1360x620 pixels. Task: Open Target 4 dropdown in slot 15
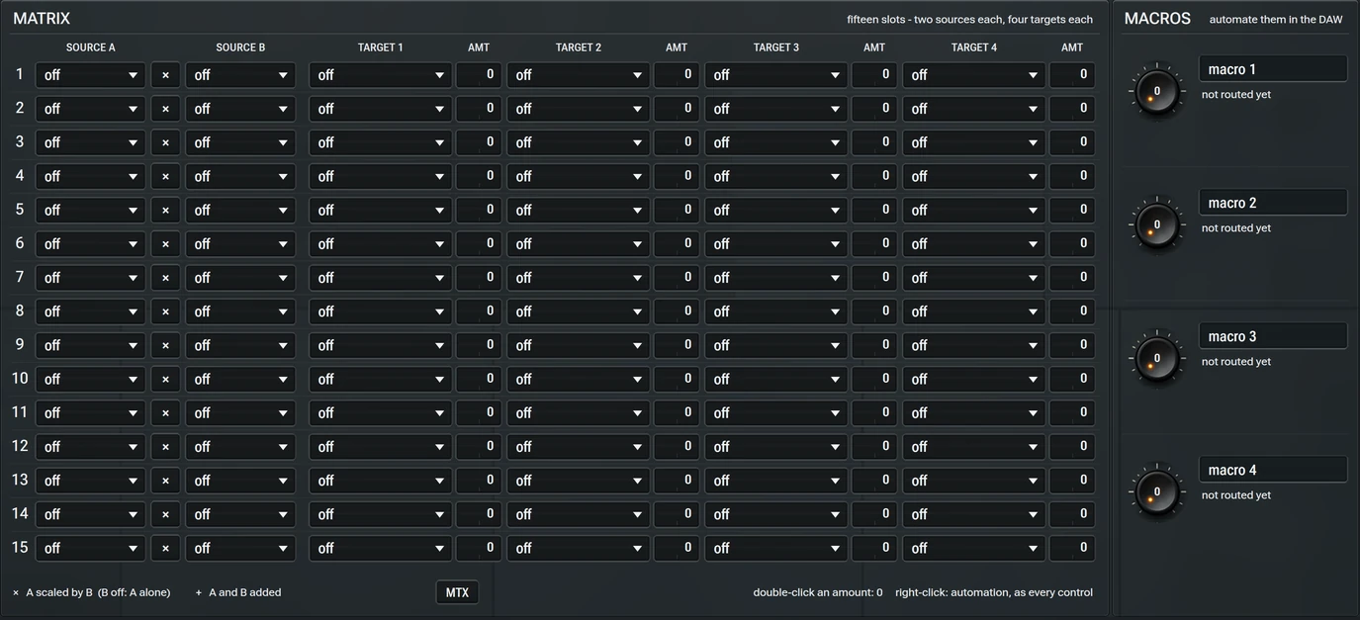pyautogui.click(x=974, y=548)
